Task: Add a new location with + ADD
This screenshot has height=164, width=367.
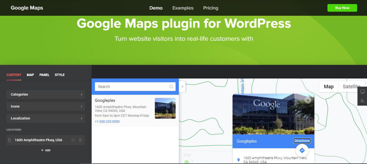Action: (46, 150)
